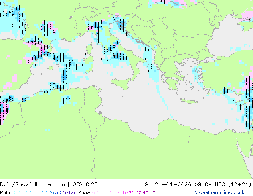Click the date "Sa 24-01-2026"
The height and width of the screenshot is (196, 253).
tap(168, 184)
